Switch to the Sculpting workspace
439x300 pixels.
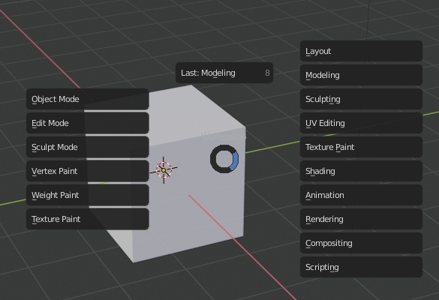[x=361, y=99]
